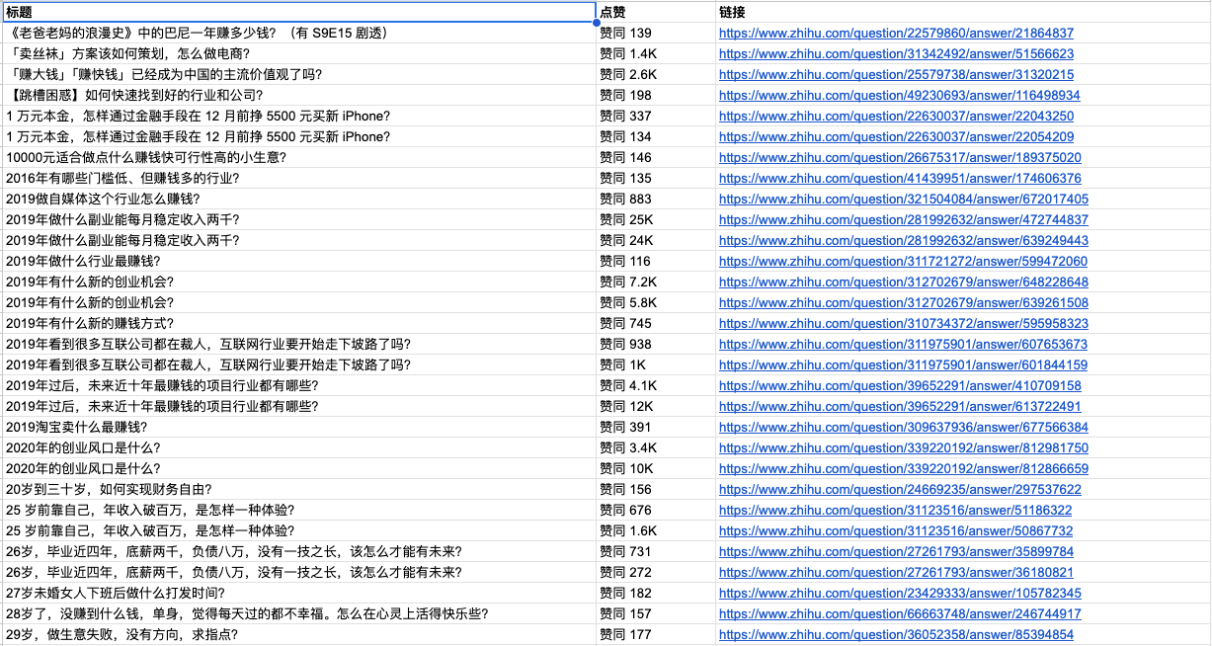Open the link for 《老爸老妈的浪漫史》 row

tap(896, 33)
